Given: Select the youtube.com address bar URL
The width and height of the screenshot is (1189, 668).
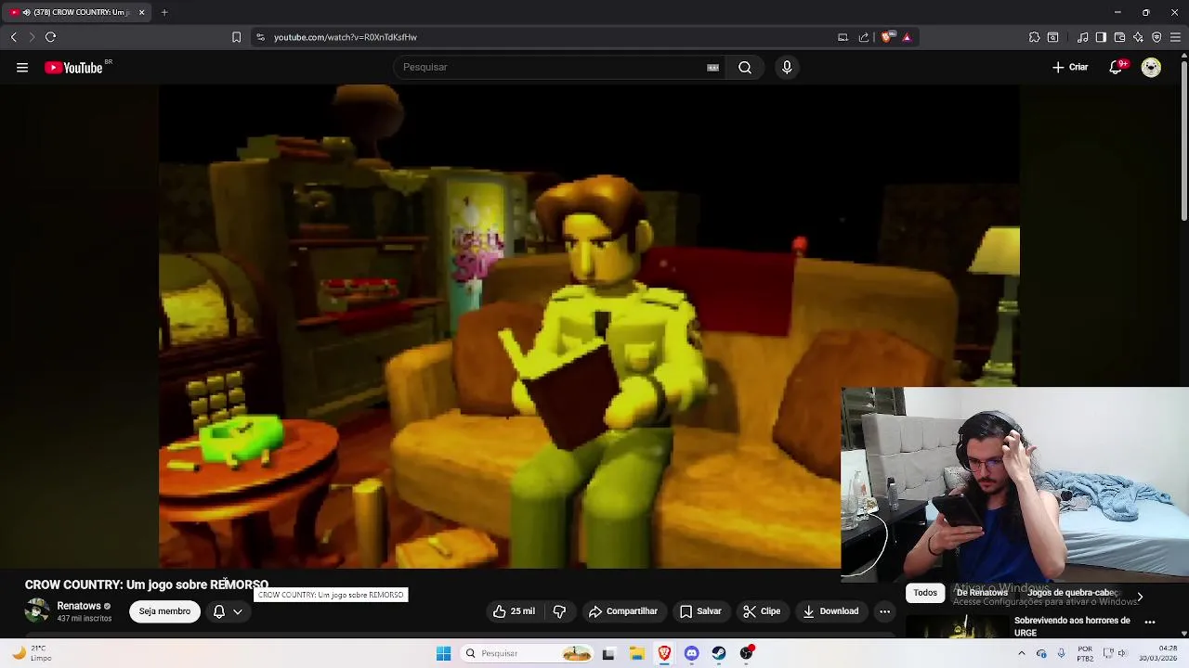Looking at the screenshot, I should (346, 37).
